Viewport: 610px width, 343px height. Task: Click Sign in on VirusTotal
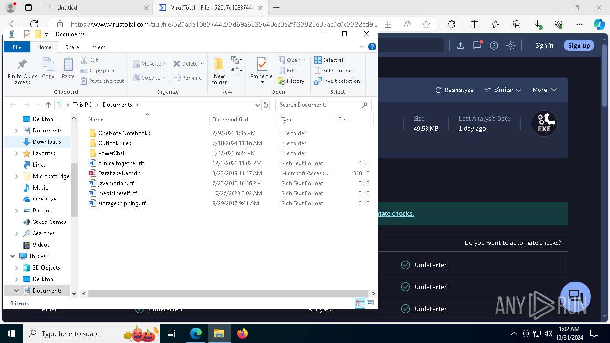(544, 45)
